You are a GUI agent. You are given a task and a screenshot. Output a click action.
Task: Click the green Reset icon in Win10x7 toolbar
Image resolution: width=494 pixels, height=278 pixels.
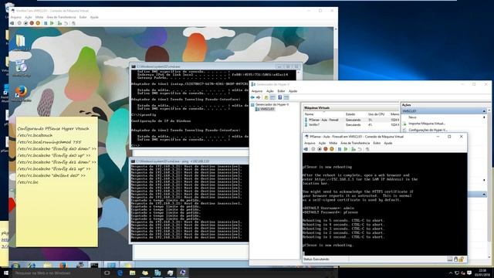[52, 23]
